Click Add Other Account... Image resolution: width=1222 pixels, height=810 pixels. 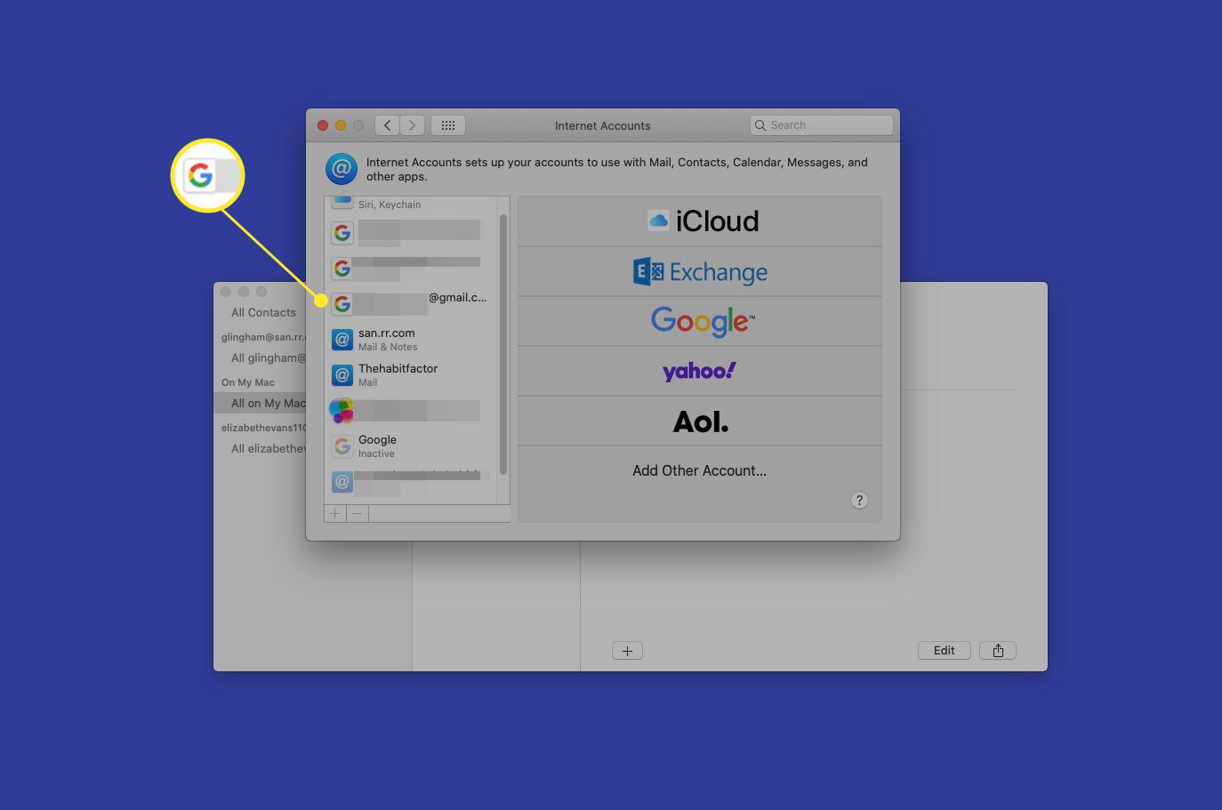tap(699, 470)
